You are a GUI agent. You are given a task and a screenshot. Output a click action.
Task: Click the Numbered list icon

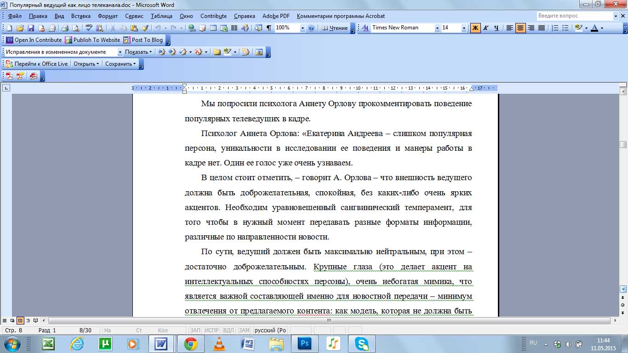coord(555,28)
